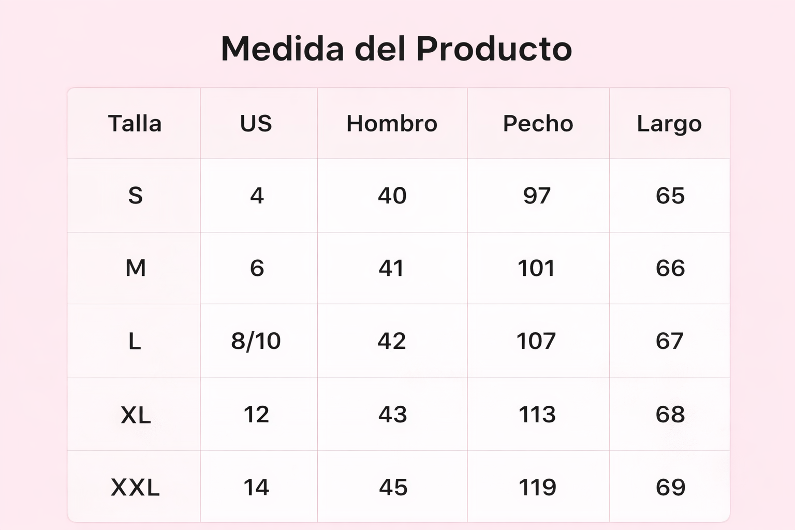Click the Pecho value 119

[537, 488]
